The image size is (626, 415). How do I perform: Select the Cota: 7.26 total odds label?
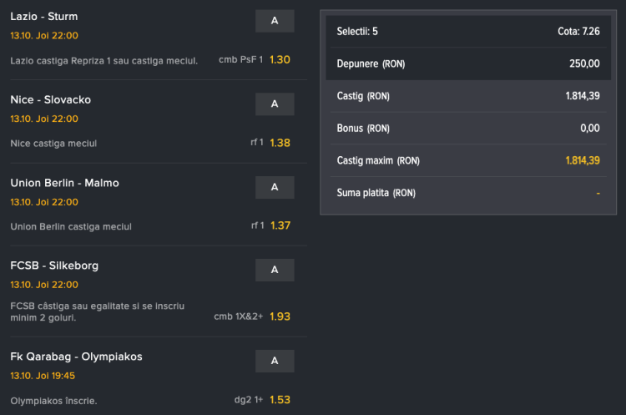[x=578, y=32]
